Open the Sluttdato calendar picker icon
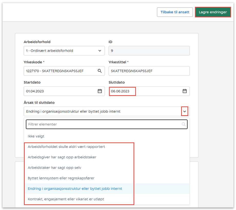This screenshot has width=236, height=210. click(x=184, y=91)
